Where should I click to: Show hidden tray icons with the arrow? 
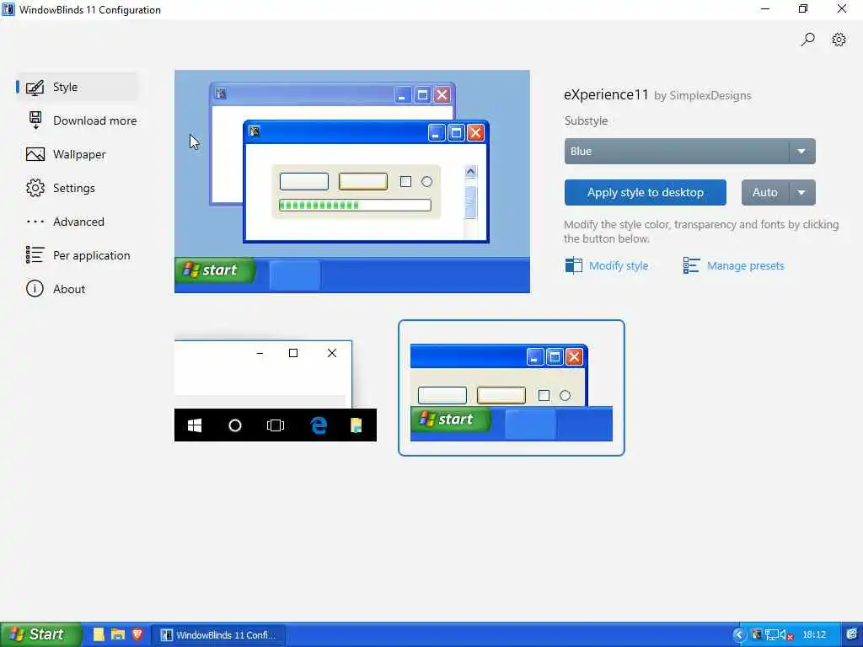pyautogui.click(x=739, y=635)
